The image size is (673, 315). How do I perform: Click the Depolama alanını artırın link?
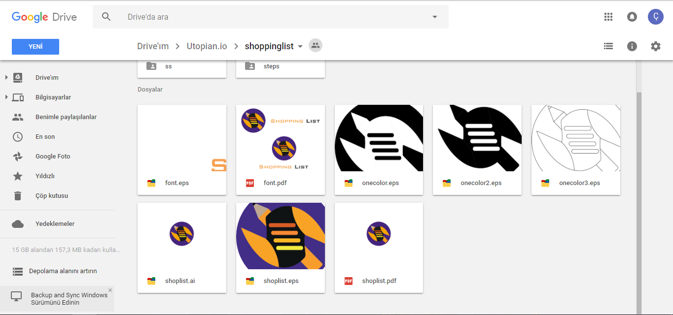tap(63, 271)
